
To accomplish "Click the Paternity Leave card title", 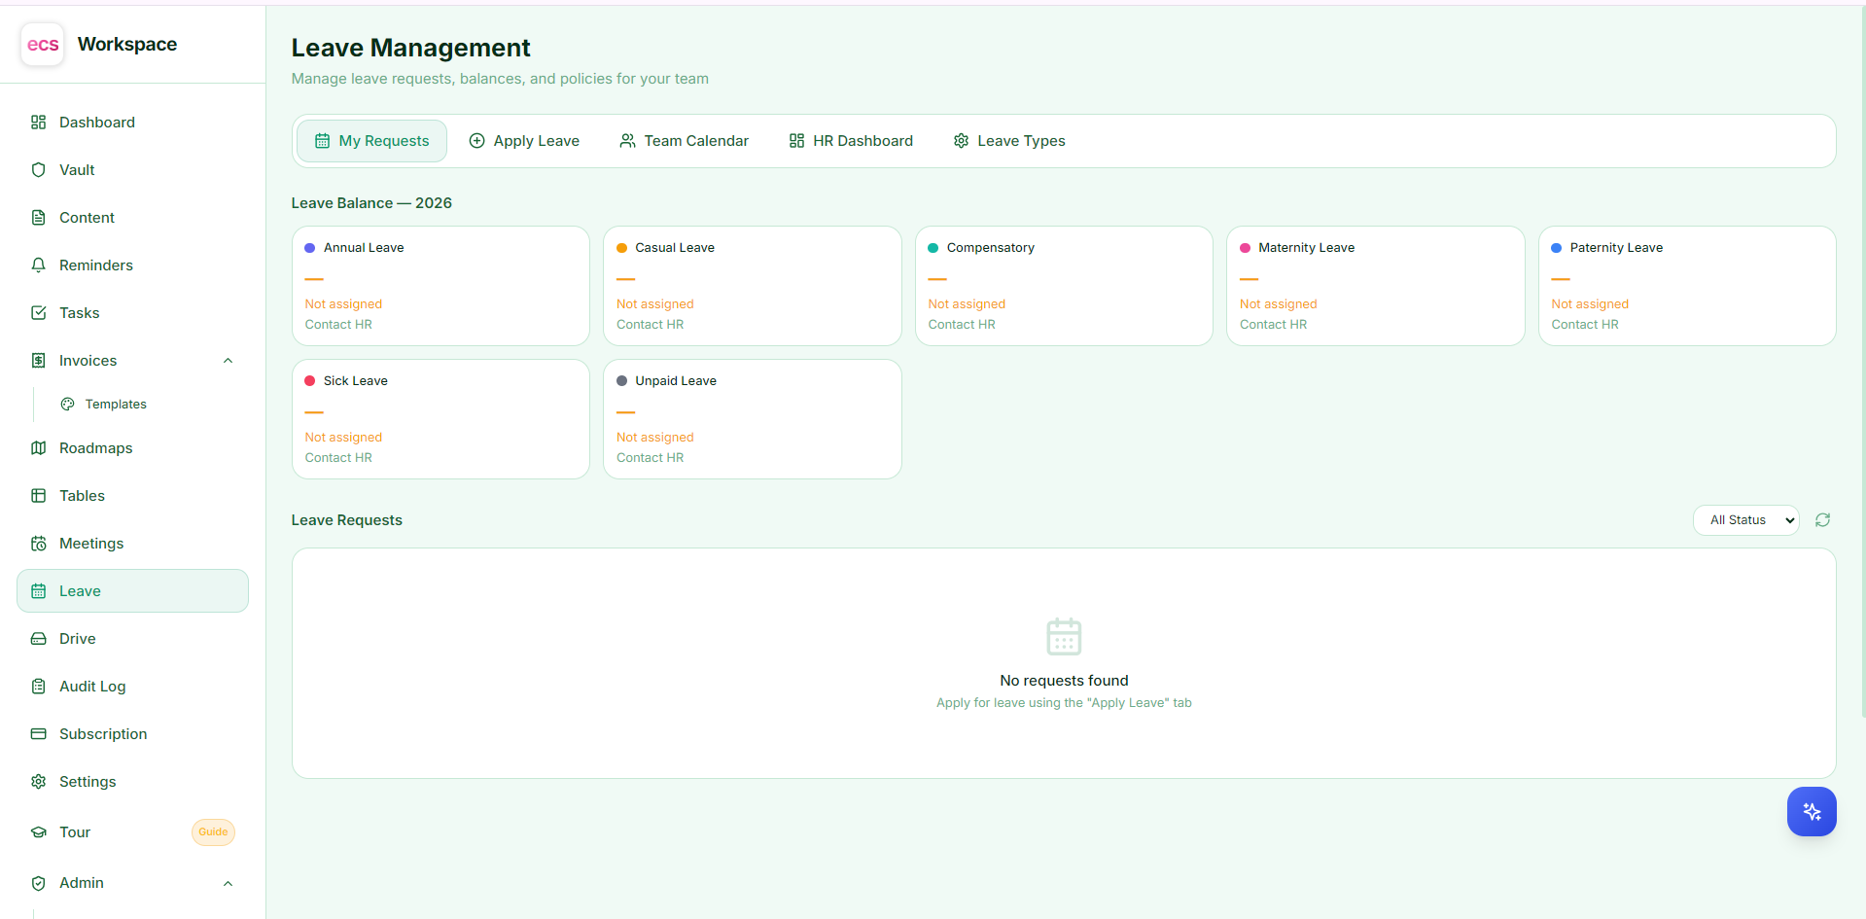I will [1616, 248].
